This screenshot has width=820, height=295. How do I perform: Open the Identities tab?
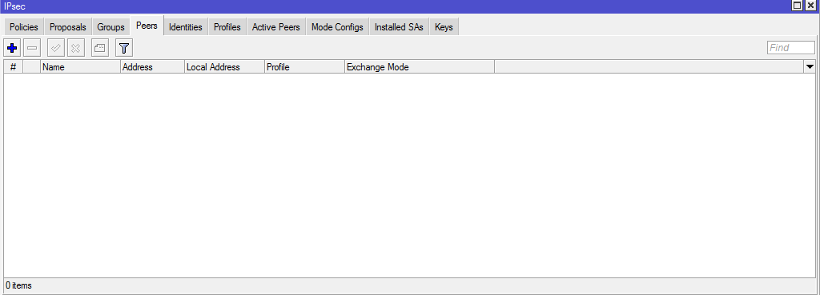(x=186, y=27)
